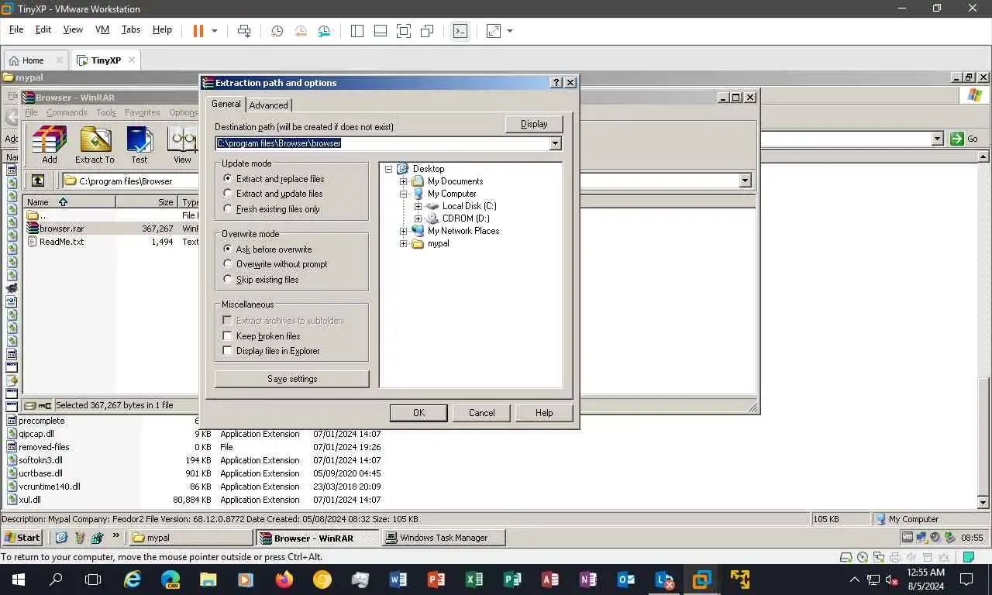The width and height of the screenshot is (992, 595).
Task: Select ReadMe.txt in WinRAR file list
Action: 61,242
